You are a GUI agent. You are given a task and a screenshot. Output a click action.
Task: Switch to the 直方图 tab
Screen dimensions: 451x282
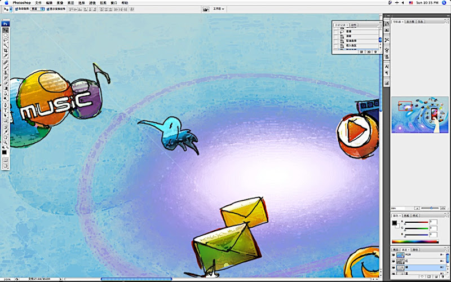point(410,21)
